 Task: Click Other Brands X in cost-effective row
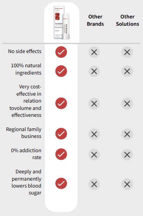click(x=94, y=104)
